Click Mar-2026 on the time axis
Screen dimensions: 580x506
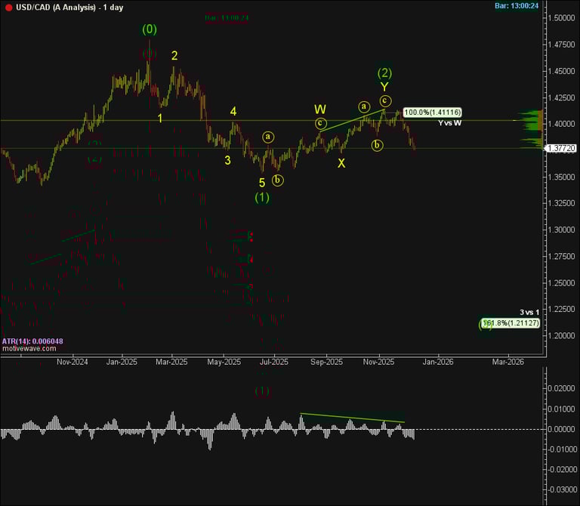(x=507, y=362)
